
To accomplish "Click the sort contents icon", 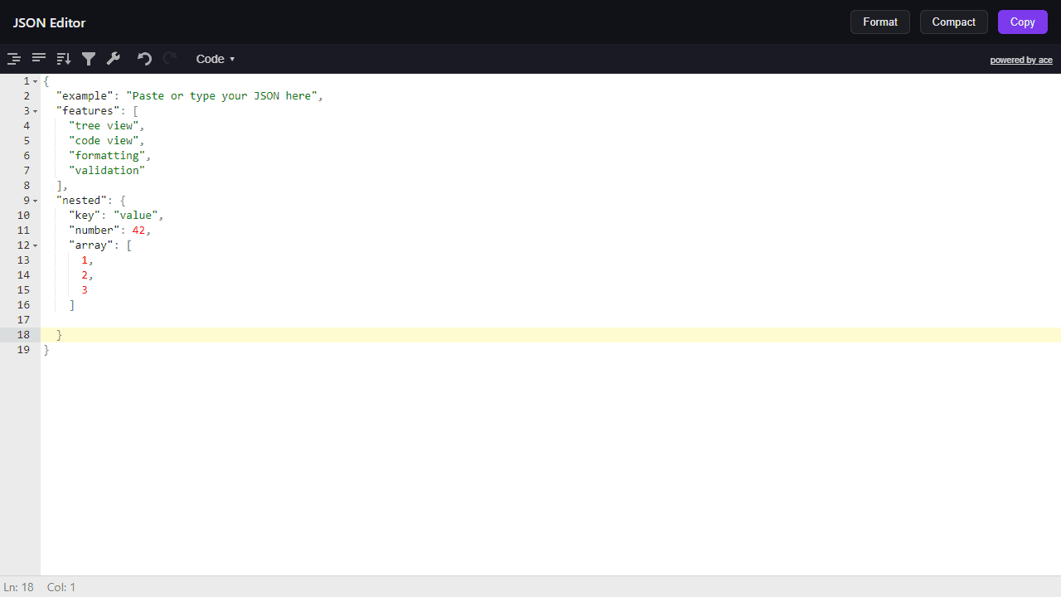I will pos(64,59).
